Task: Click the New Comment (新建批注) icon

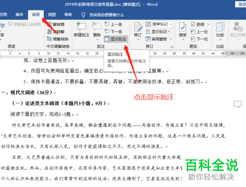Action: pos(82,27)
